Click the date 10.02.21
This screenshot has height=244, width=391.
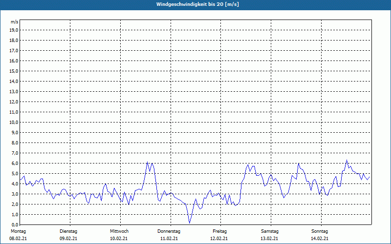point(119,239)
